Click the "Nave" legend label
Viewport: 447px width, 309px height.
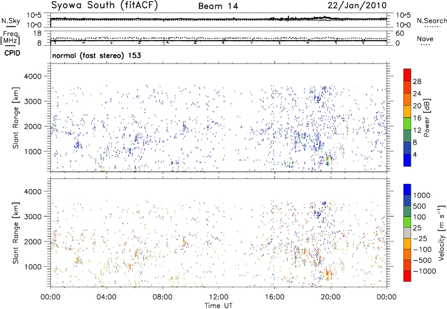pyautogui.click(x=425, y=39)
